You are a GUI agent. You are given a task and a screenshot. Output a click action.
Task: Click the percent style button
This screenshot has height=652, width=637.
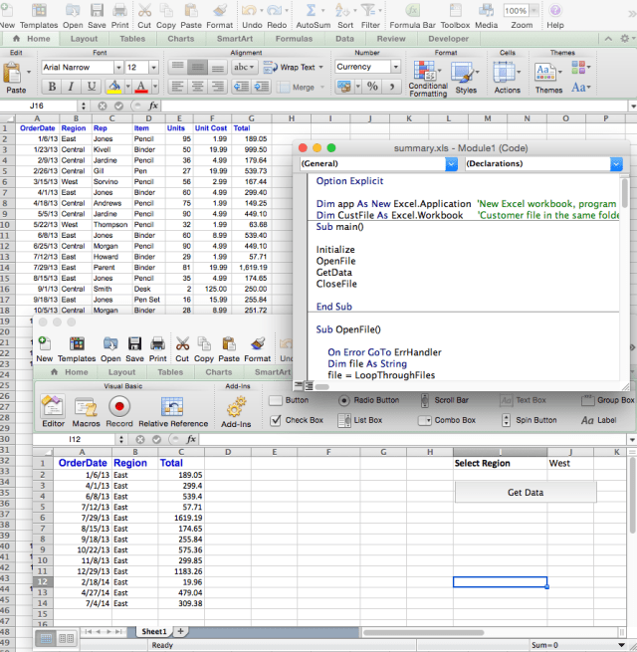pos(372,87)
